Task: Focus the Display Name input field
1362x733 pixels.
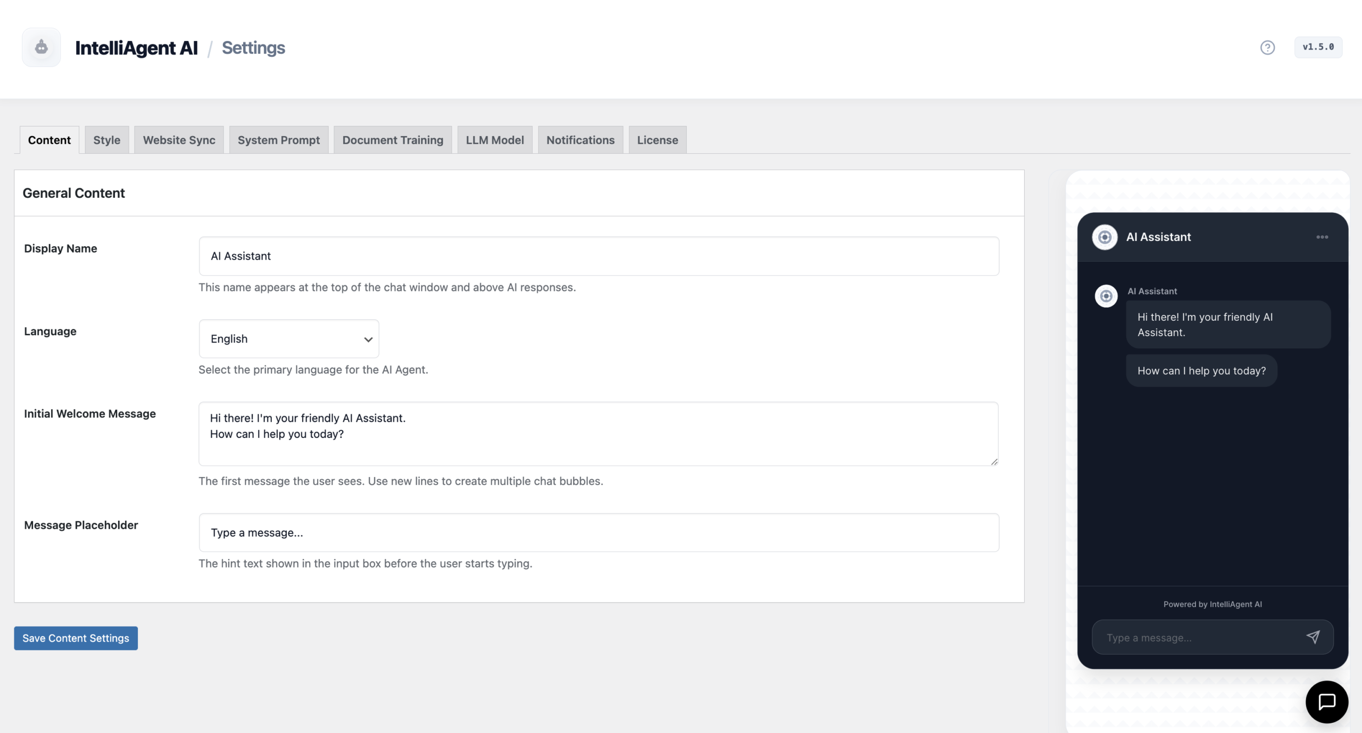Action: click(599, 256)
